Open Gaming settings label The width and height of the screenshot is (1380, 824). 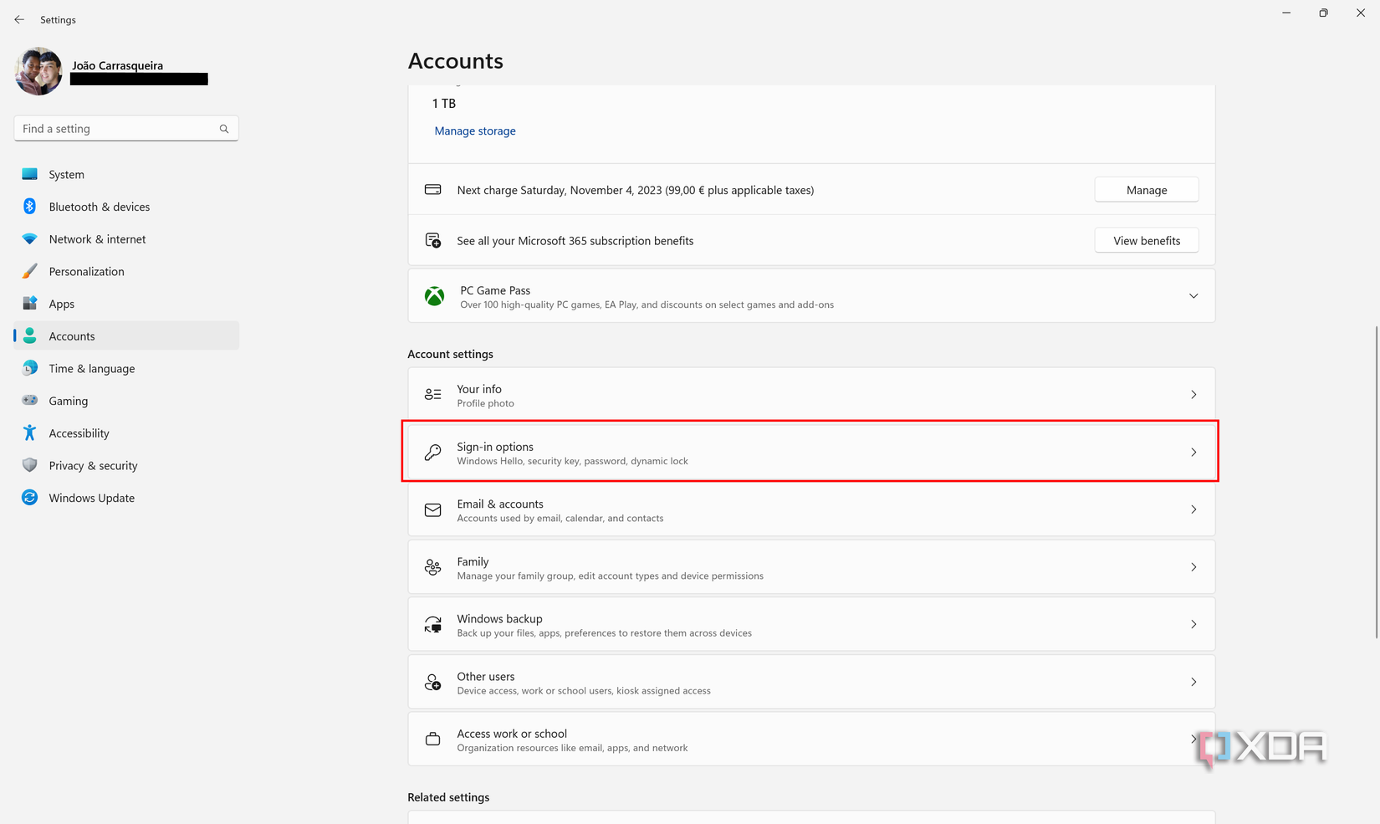click(69, 401)
